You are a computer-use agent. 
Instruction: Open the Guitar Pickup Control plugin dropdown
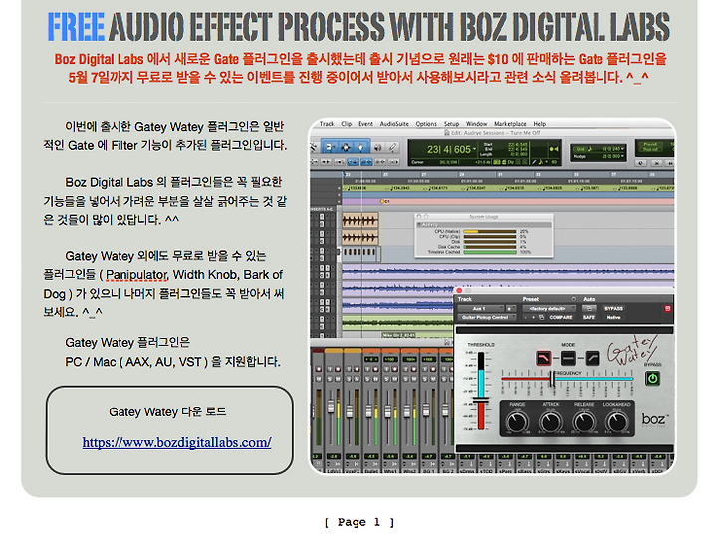point(487,317)
